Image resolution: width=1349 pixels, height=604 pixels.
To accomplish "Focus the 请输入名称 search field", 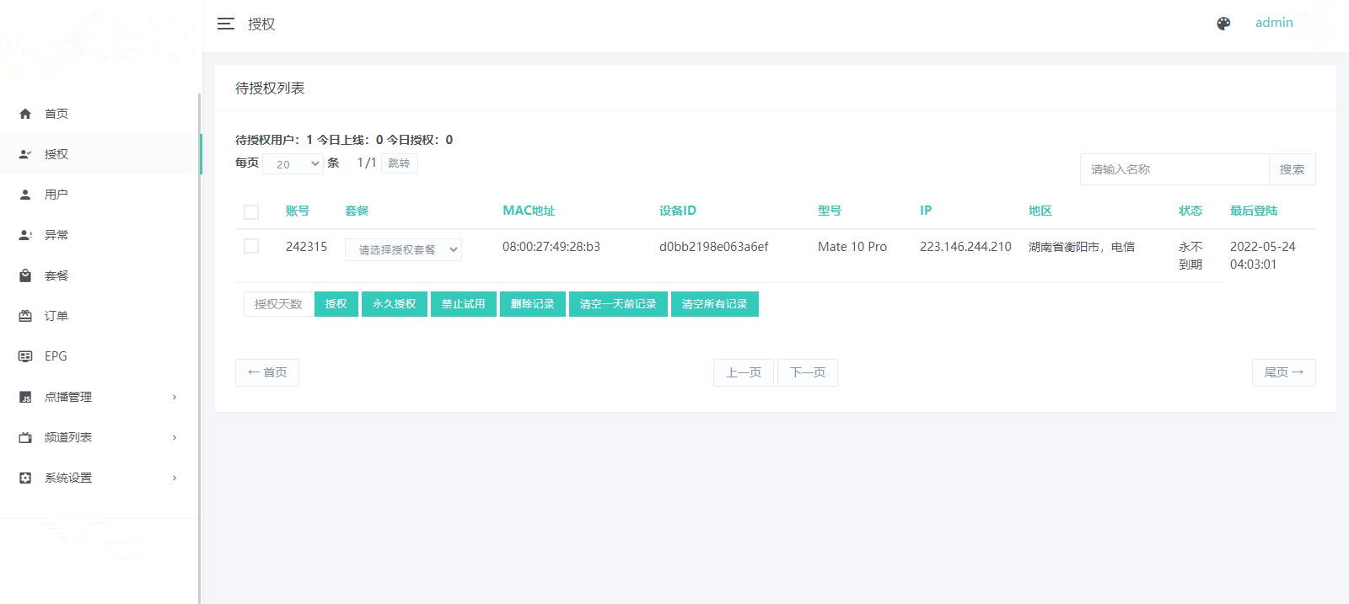I will [1174, 169].
